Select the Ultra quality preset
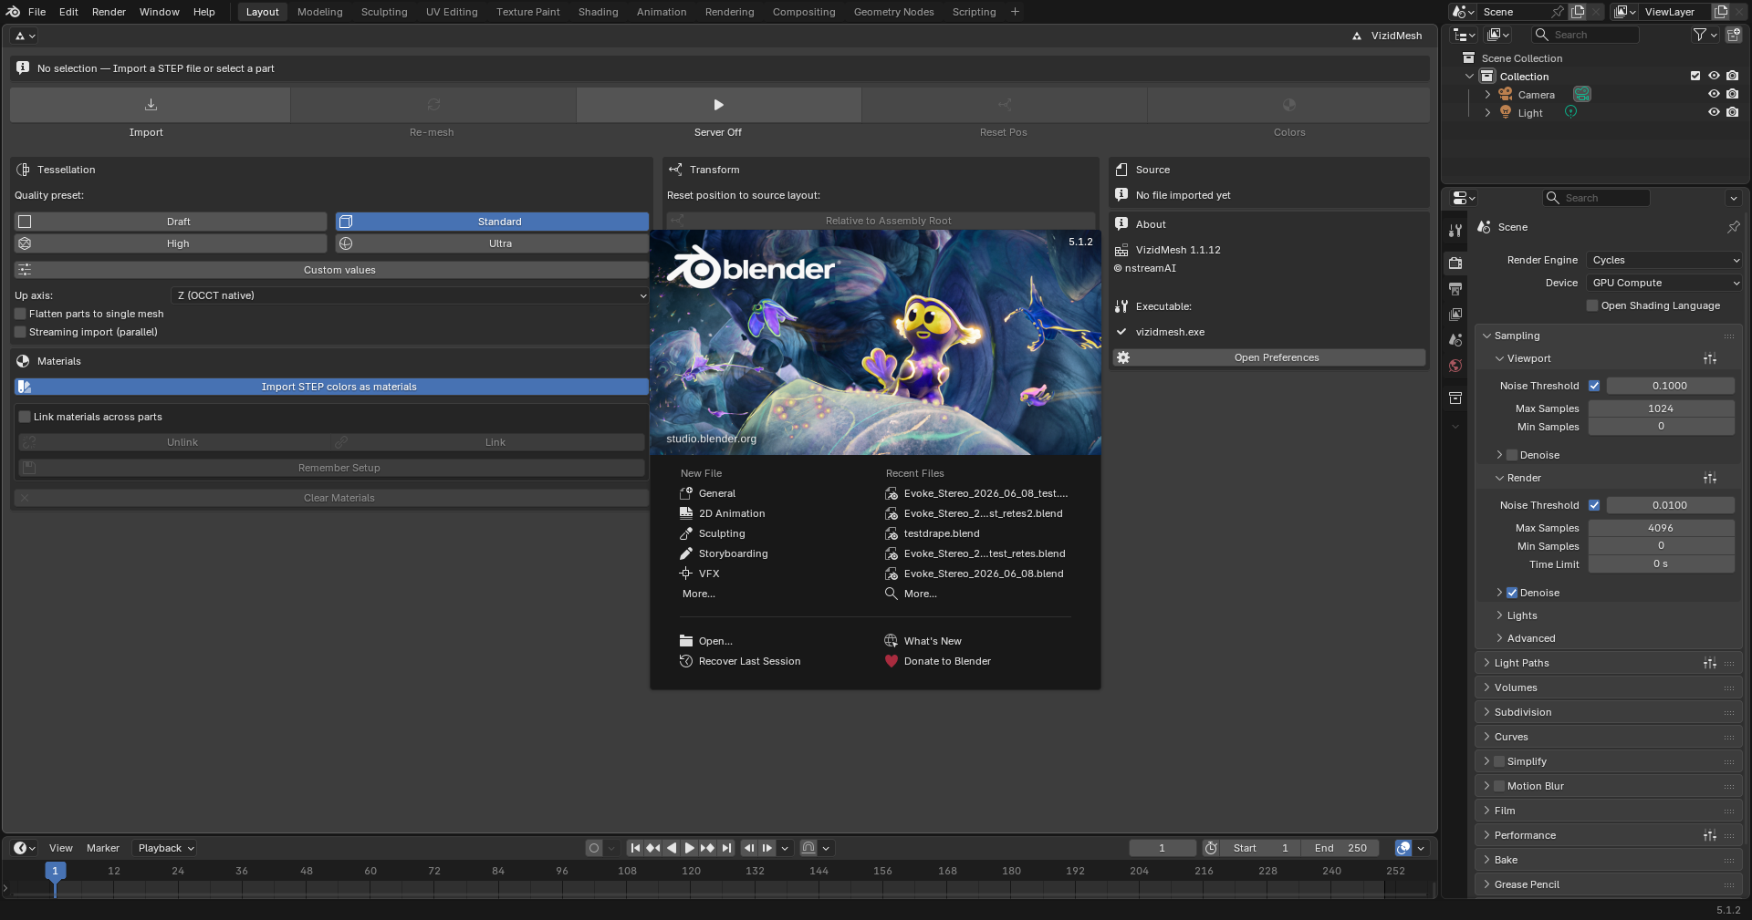The width and height of the screenshot is (1752, 920). coord(492,243)
